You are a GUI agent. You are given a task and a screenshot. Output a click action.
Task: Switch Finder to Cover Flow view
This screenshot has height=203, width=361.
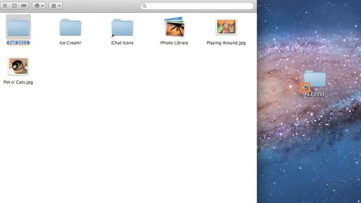(24, 6)
